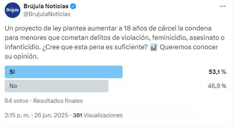Screen dimensions: 233x129
Task: Click the No option label text
Action: tap(13, 86)
